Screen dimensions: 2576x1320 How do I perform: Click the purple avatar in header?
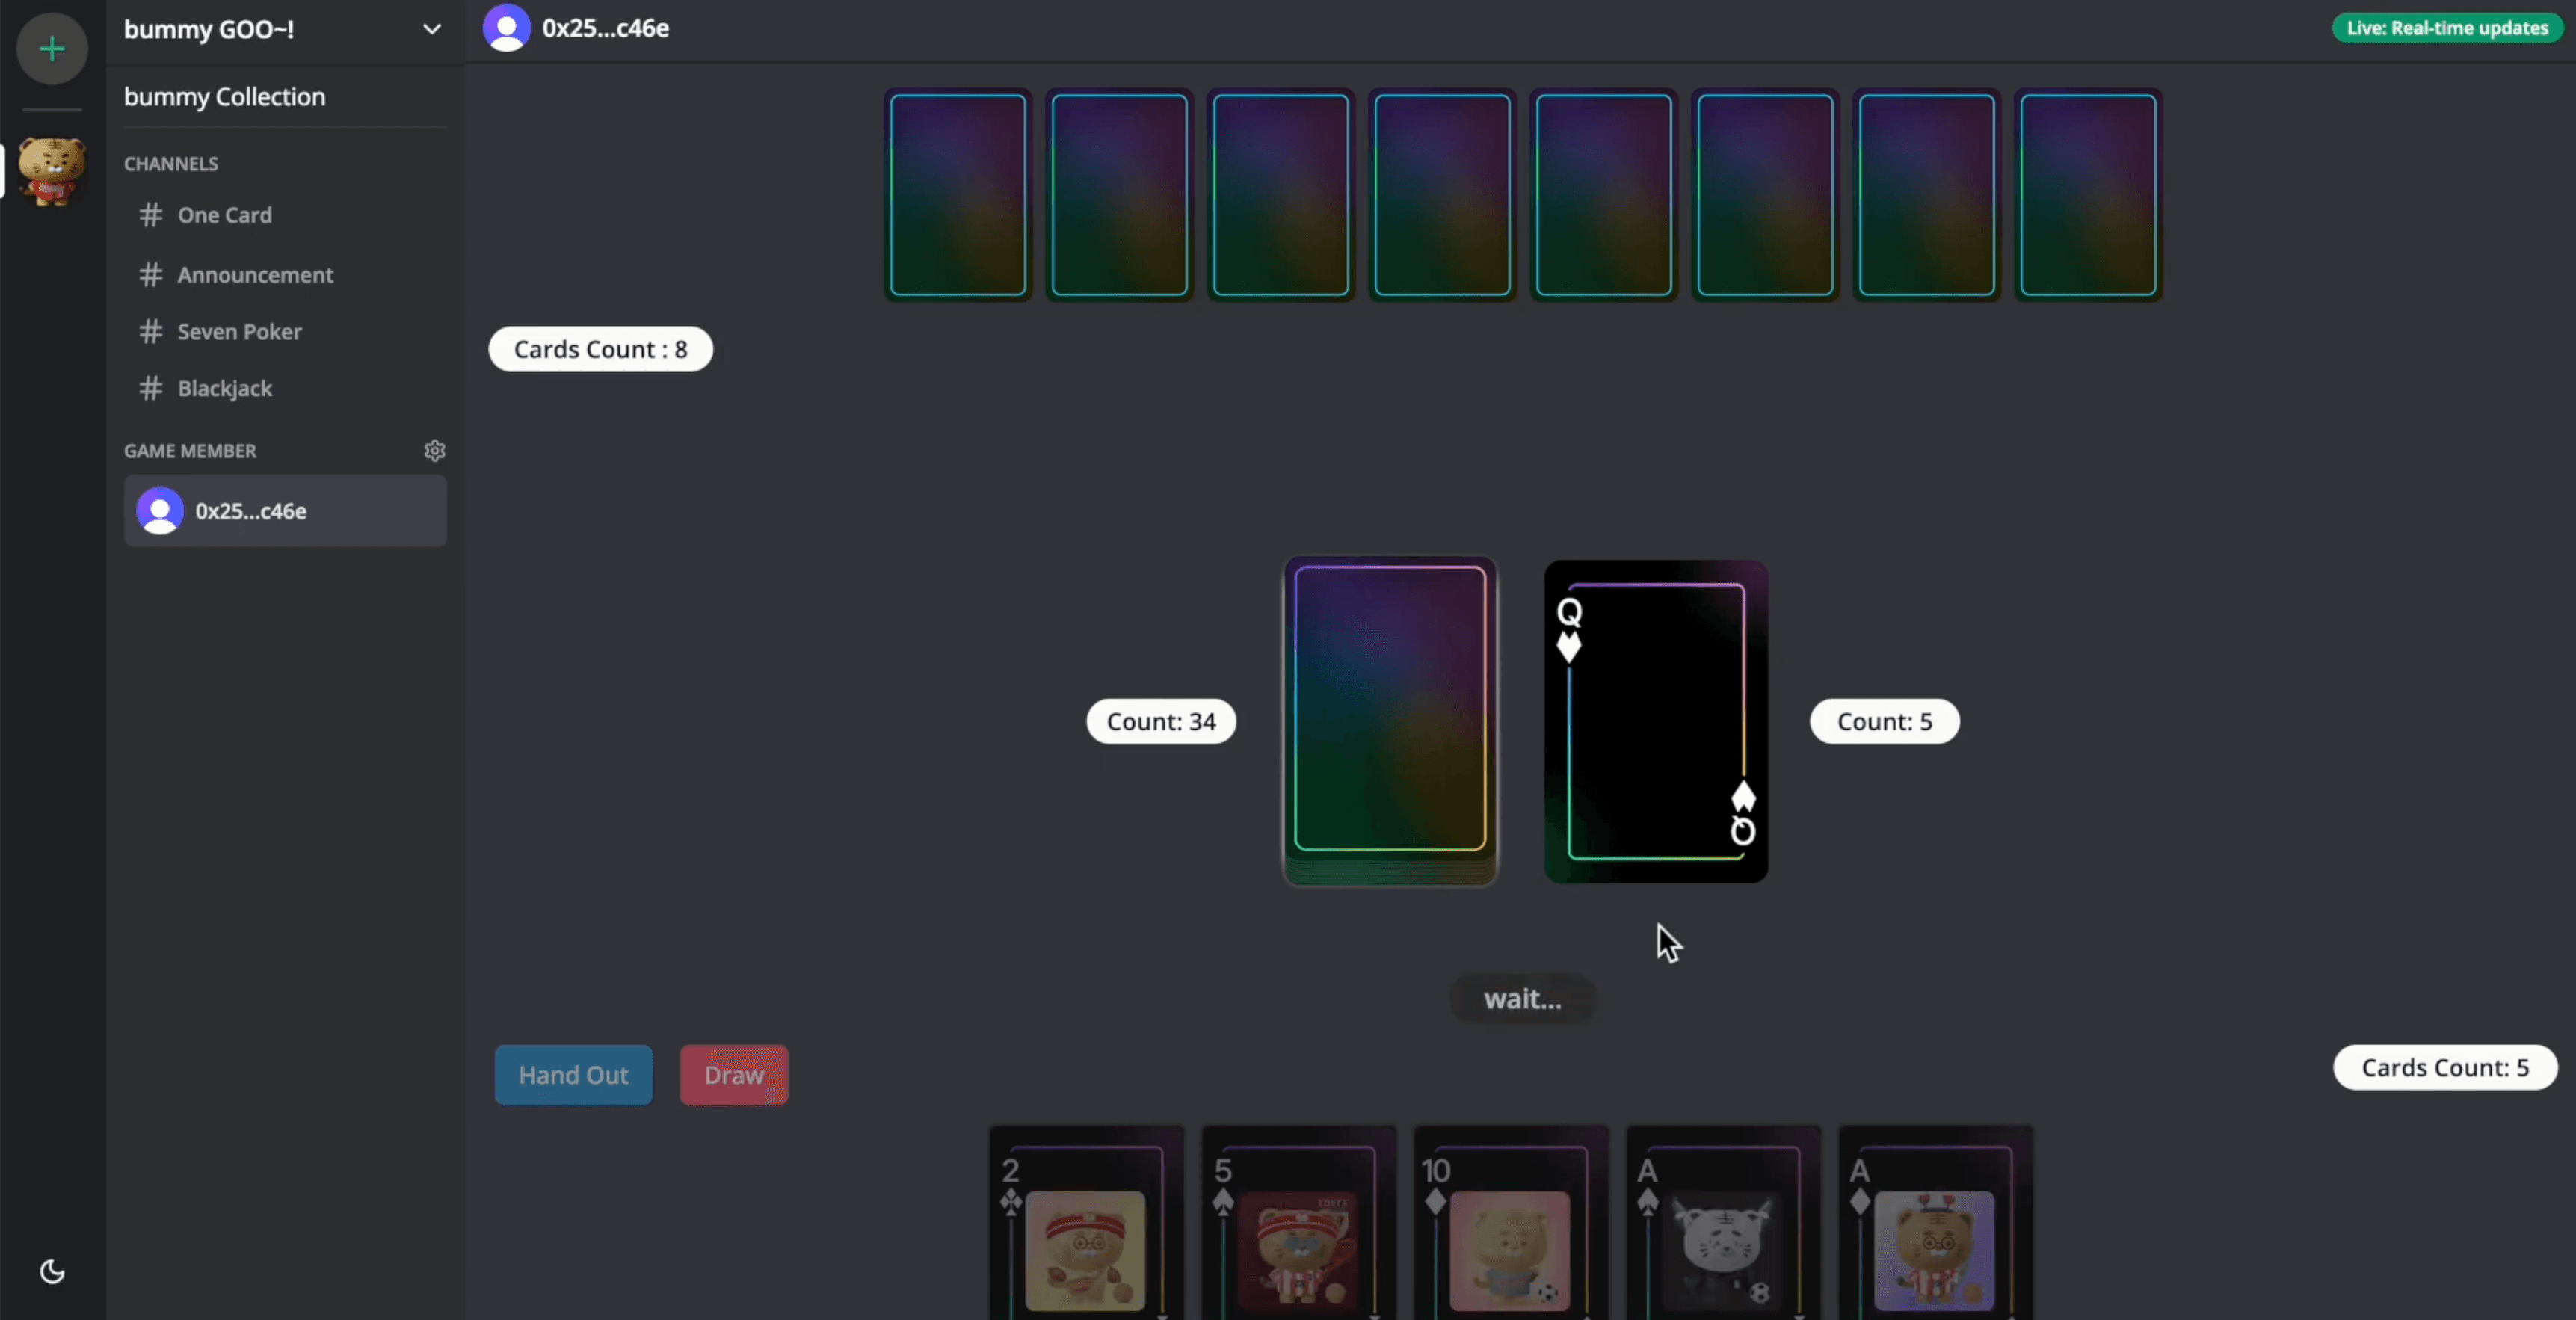point(507,28)
